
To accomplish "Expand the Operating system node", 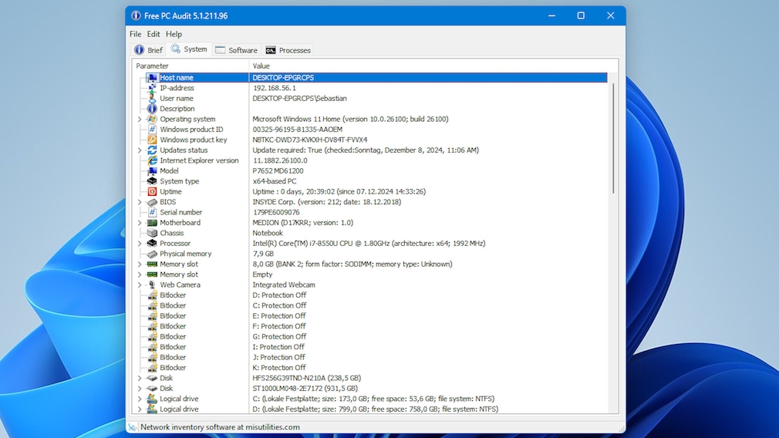I will 140,120.
